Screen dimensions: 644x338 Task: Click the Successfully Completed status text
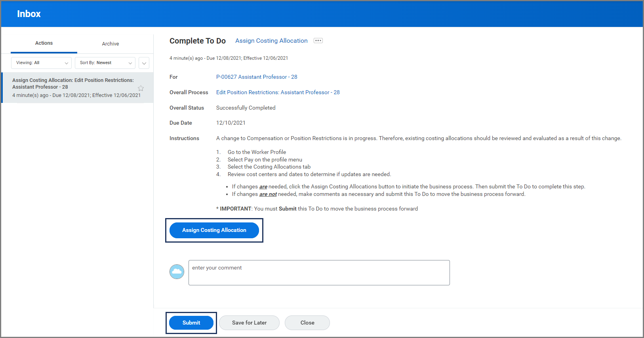click(x=246, y=108)
